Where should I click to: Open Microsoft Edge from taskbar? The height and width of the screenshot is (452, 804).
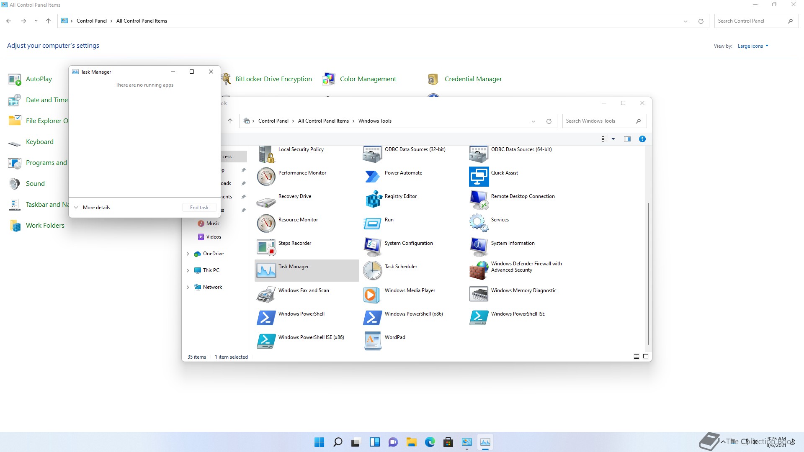coord(430,442)
